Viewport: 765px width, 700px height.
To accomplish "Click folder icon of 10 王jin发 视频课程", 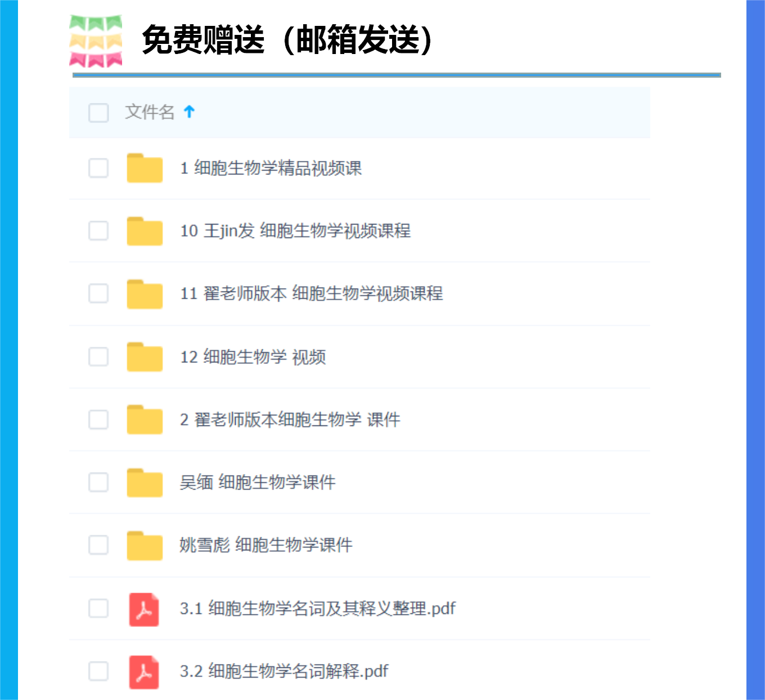I will [x=145, y=231].
